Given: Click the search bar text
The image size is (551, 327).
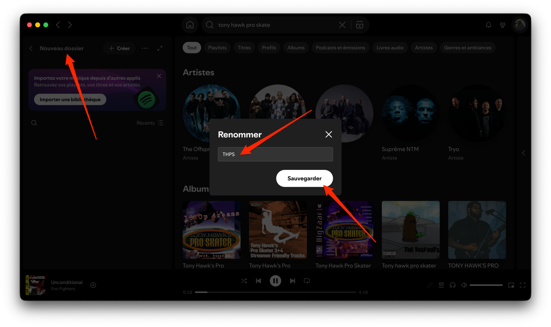Looking at the screenshot, I should tap(244, 25).
